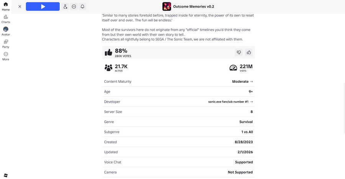
Task: Open the Moderate content maturity details
Action: [242, 82]
